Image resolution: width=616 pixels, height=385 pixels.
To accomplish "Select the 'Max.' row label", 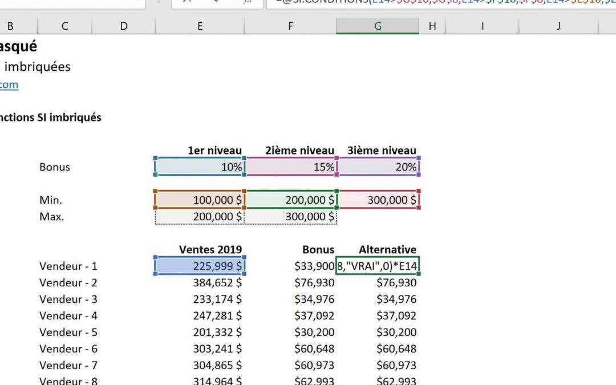I will 51,217.
